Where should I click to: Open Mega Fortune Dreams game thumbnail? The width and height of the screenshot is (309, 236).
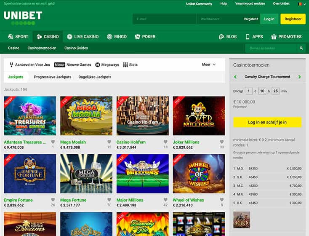pyautogui.click(x=30, y=224)
